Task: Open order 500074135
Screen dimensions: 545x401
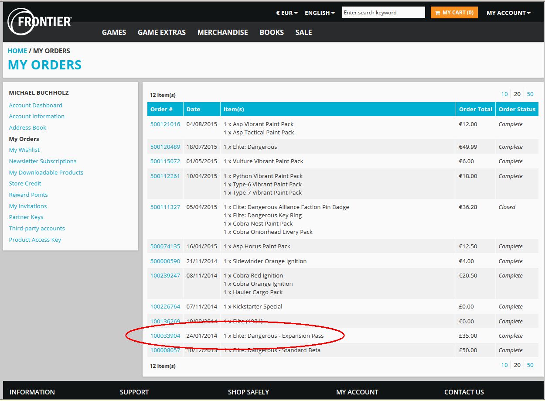Action: tap(165, 246)
